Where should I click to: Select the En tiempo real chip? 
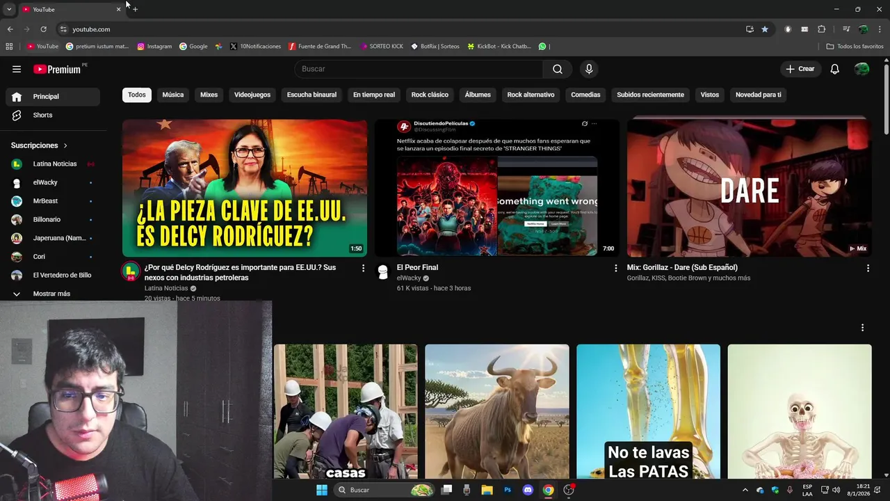coord(374,95)
